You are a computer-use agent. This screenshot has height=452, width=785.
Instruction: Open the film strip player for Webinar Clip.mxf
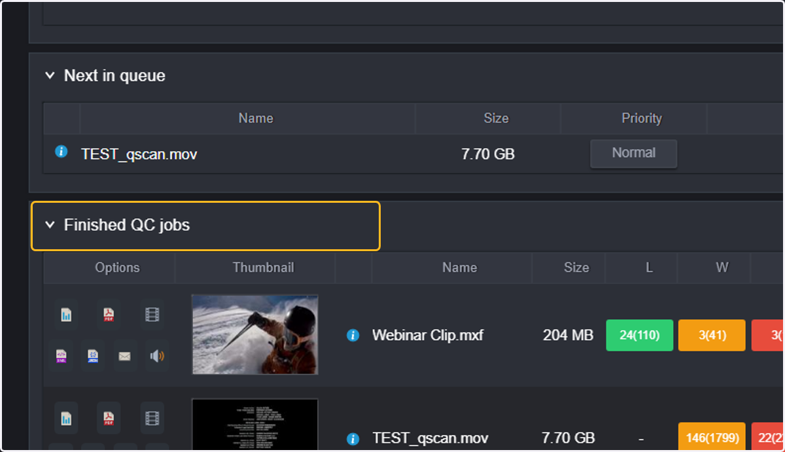152,315
